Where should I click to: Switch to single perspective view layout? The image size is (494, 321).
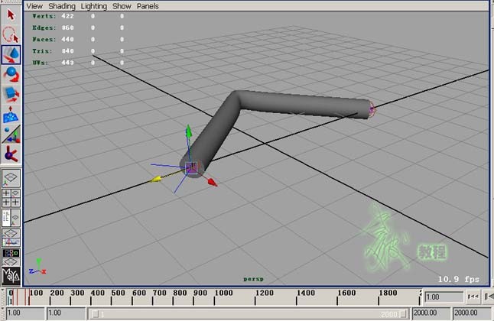[11, 178]
